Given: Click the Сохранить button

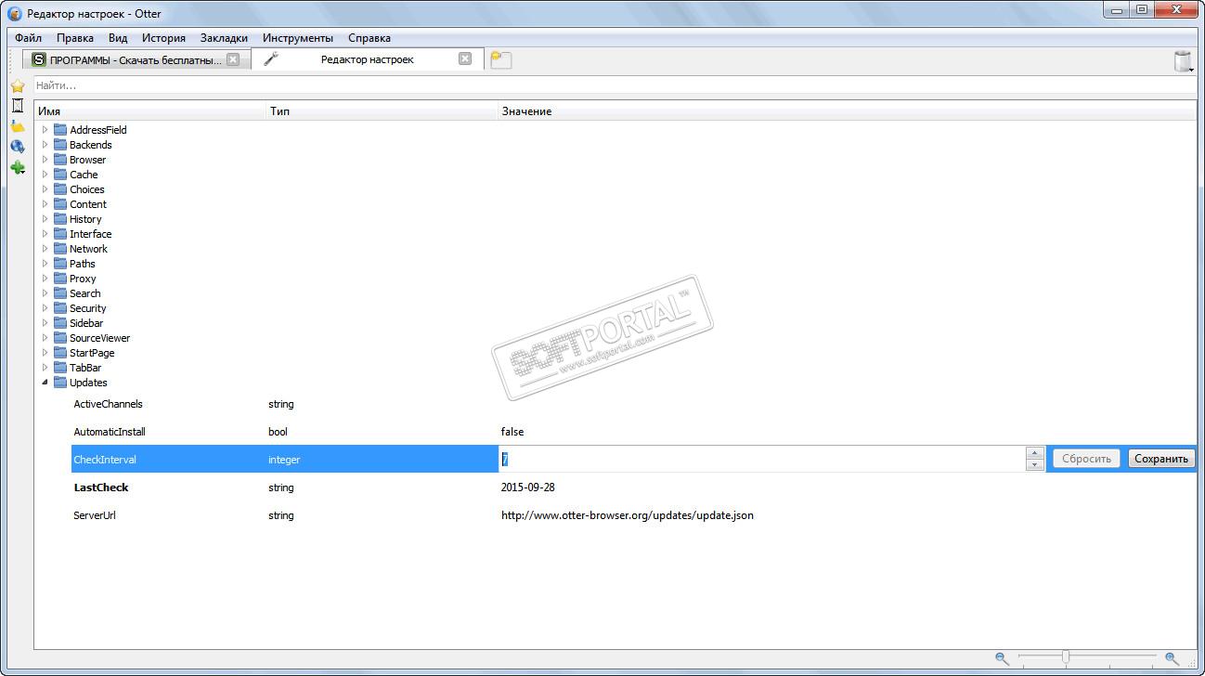Looking at the screenshot, I should pyautogui.click(x=1161, y=459).
